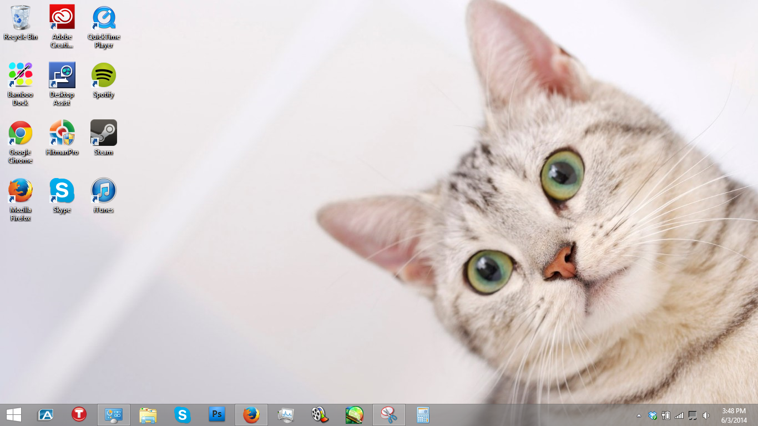The height and width of the screenshot is (426, 758).
Task: Open the Snipping Tool taskbar button
Action: 389,415
